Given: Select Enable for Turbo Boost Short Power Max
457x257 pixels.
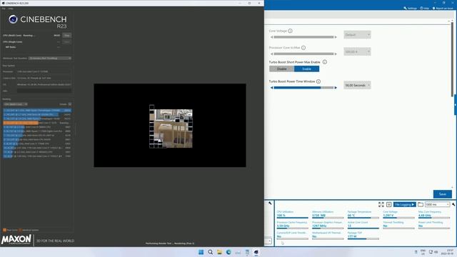Looking at the screenshot, I should (306, 69).
